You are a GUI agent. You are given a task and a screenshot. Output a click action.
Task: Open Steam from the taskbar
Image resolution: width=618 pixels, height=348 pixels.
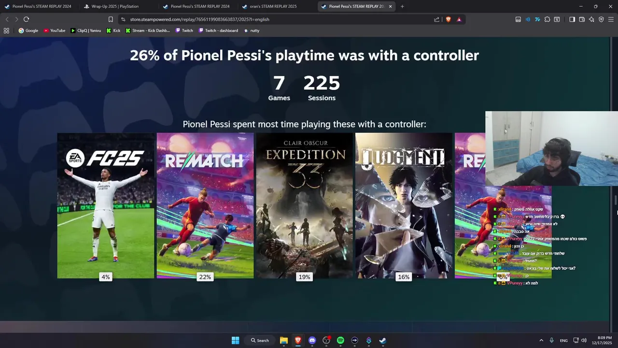click(x=382, y=340)
